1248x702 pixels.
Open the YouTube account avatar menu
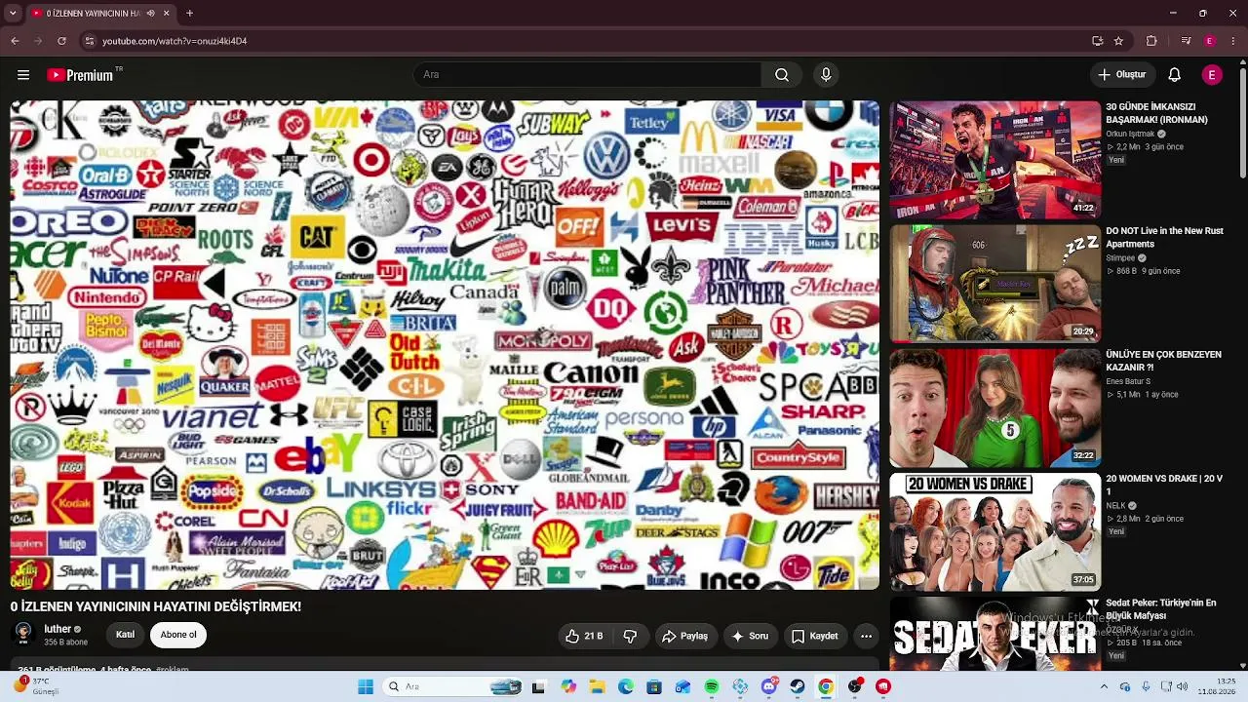pos(1212,75)
